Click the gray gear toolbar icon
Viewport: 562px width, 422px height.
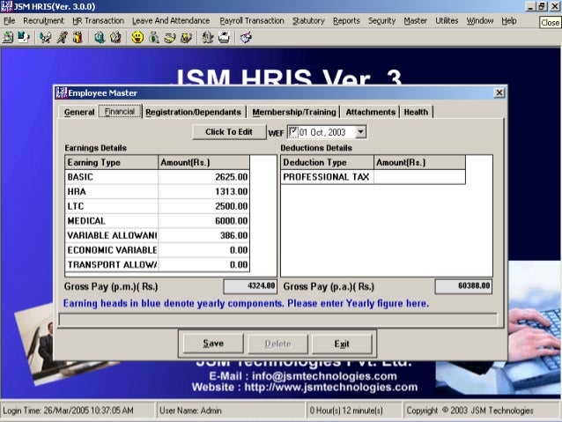coord(208,37)
